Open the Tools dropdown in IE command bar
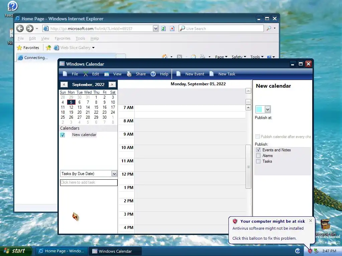The width and height of the screenshot is (342, 256). point(257,57)
